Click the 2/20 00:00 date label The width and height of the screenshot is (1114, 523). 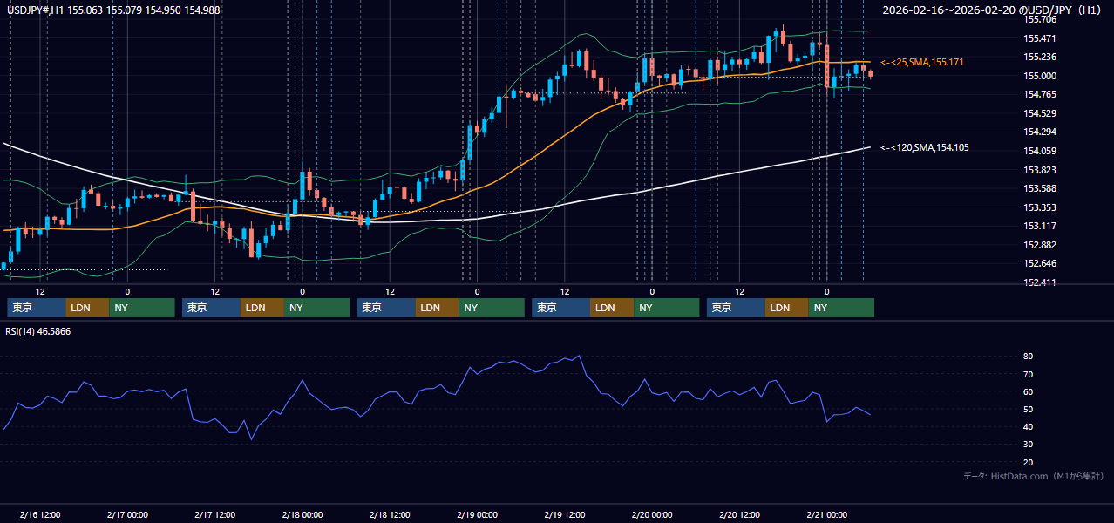tap(652, 514)
